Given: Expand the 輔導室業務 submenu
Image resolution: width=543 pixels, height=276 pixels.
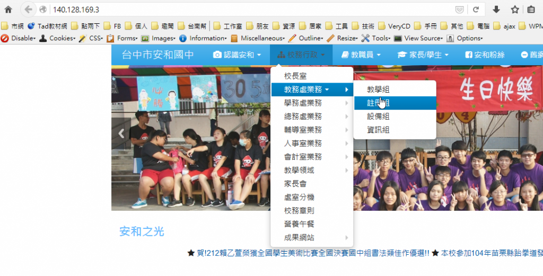Looking at the screenshot, I should [x=312, y=130].
